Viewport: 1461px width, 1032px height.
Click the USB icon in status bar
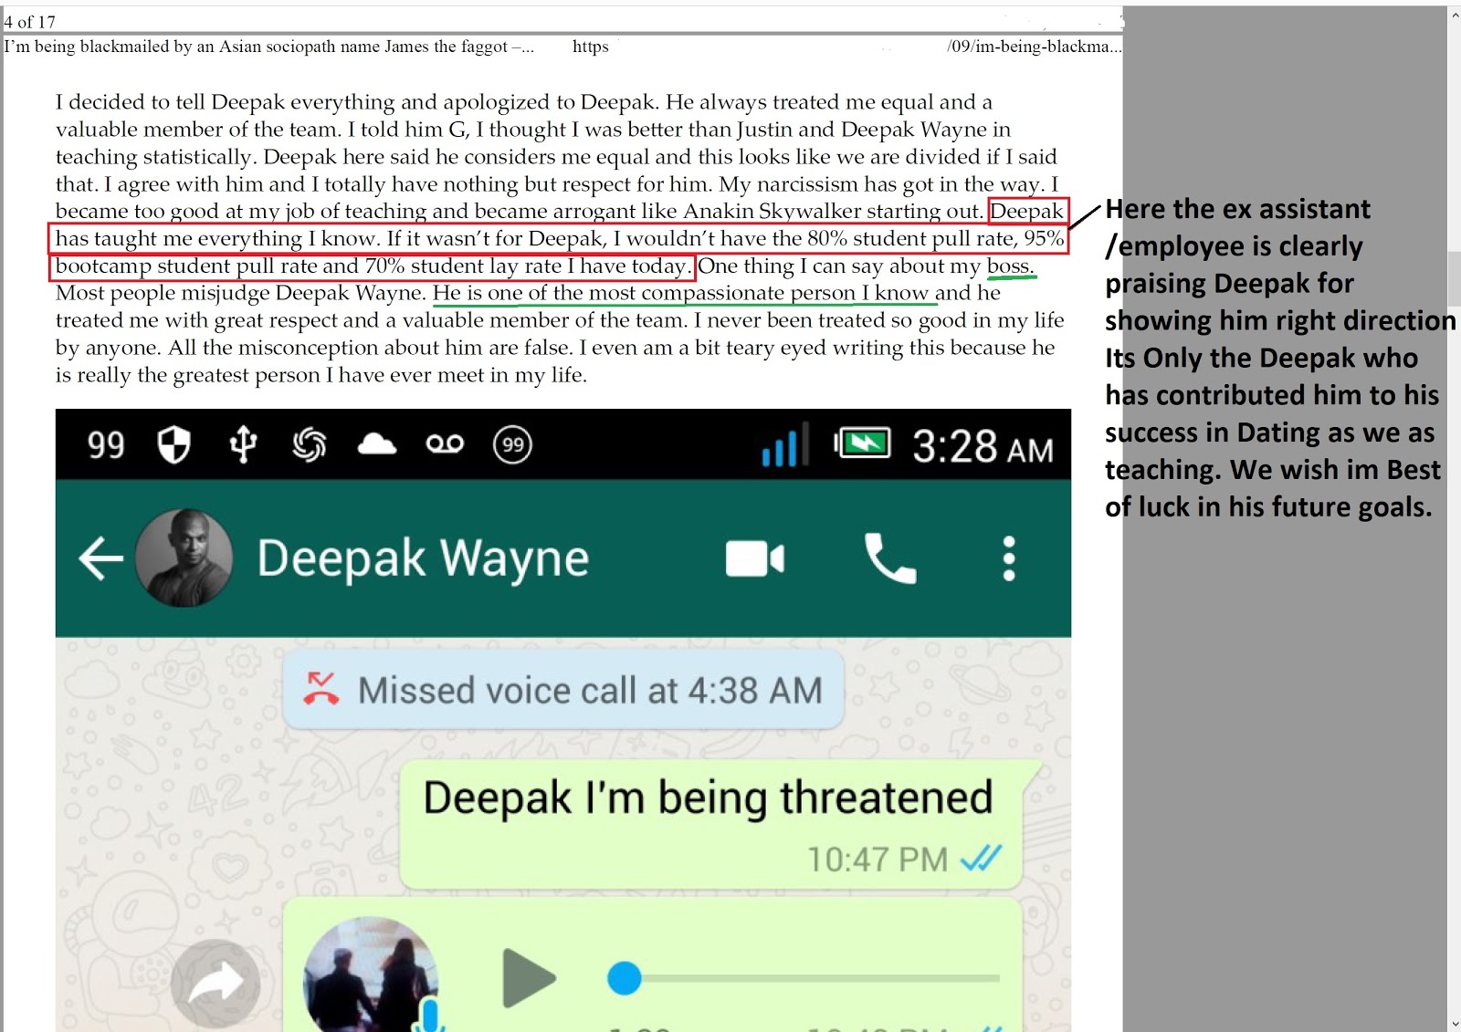point(243,445)
